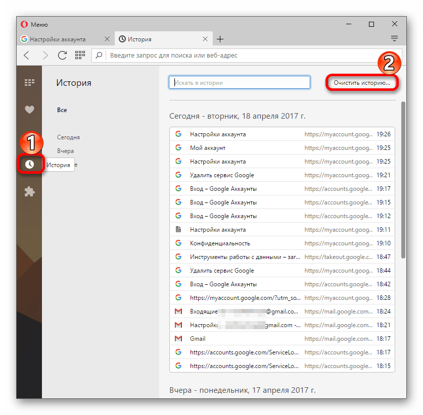Click the Искать в истории search field

tap(240, 82)
